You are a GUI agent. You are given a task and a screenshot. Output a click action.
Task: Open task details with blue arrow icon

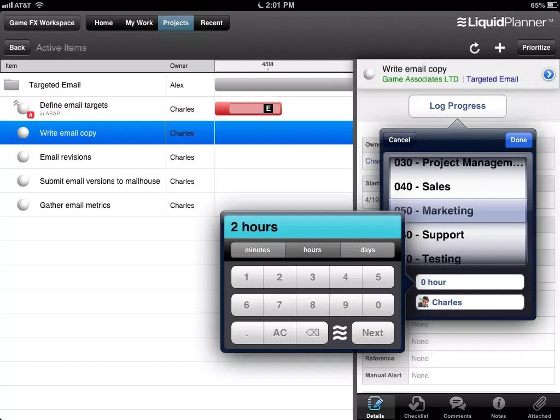(x=549, y=74)
